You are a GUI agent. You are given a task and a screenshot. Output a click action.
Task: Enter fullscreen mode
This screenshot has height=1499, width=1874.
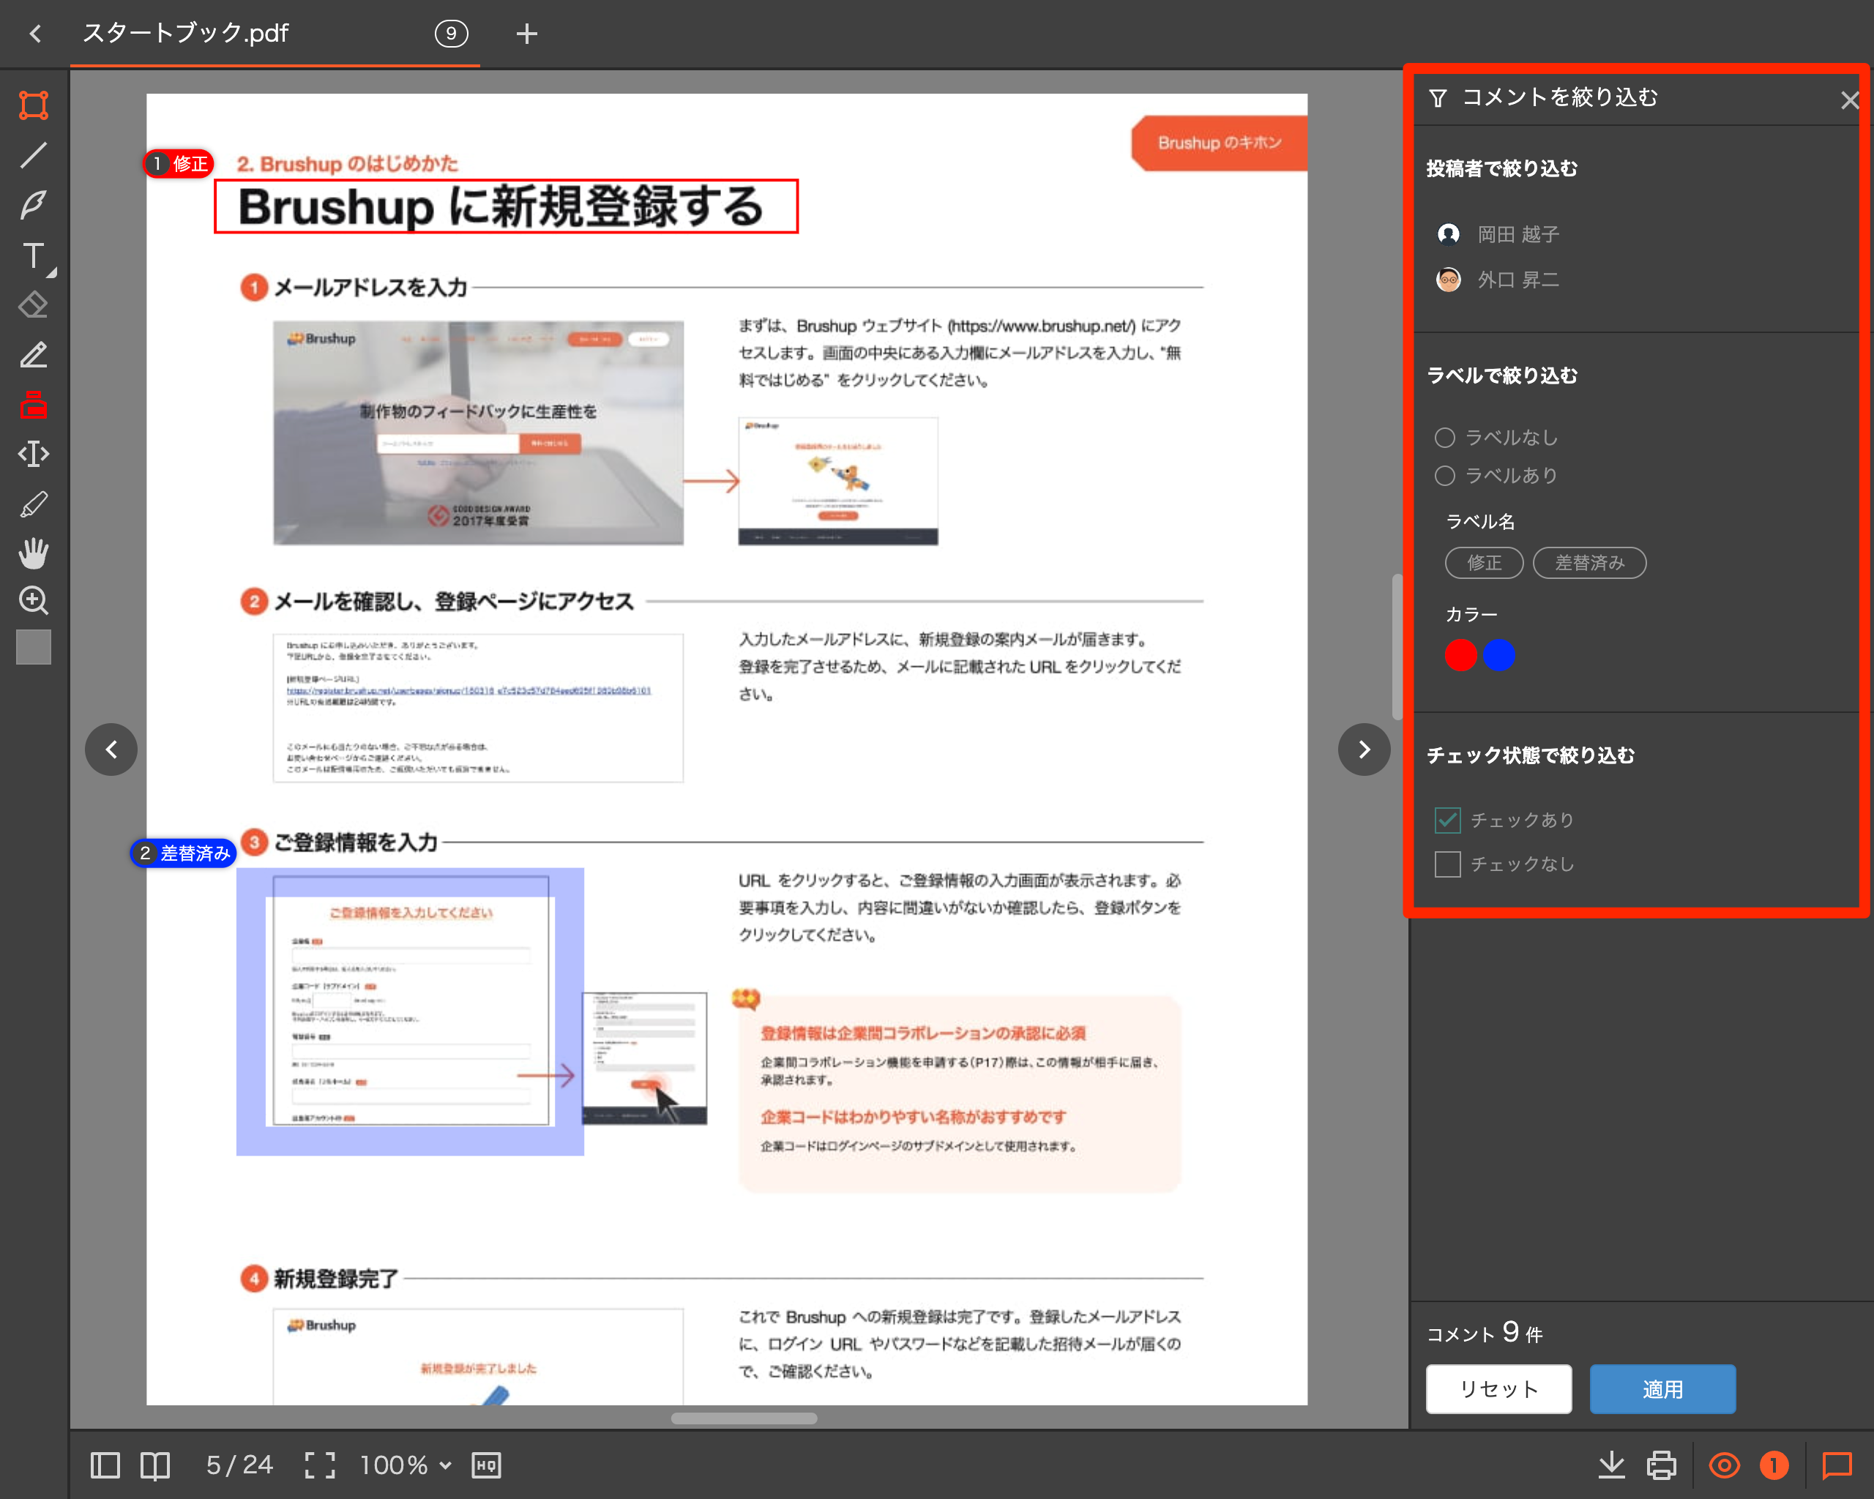(320, 1465)
